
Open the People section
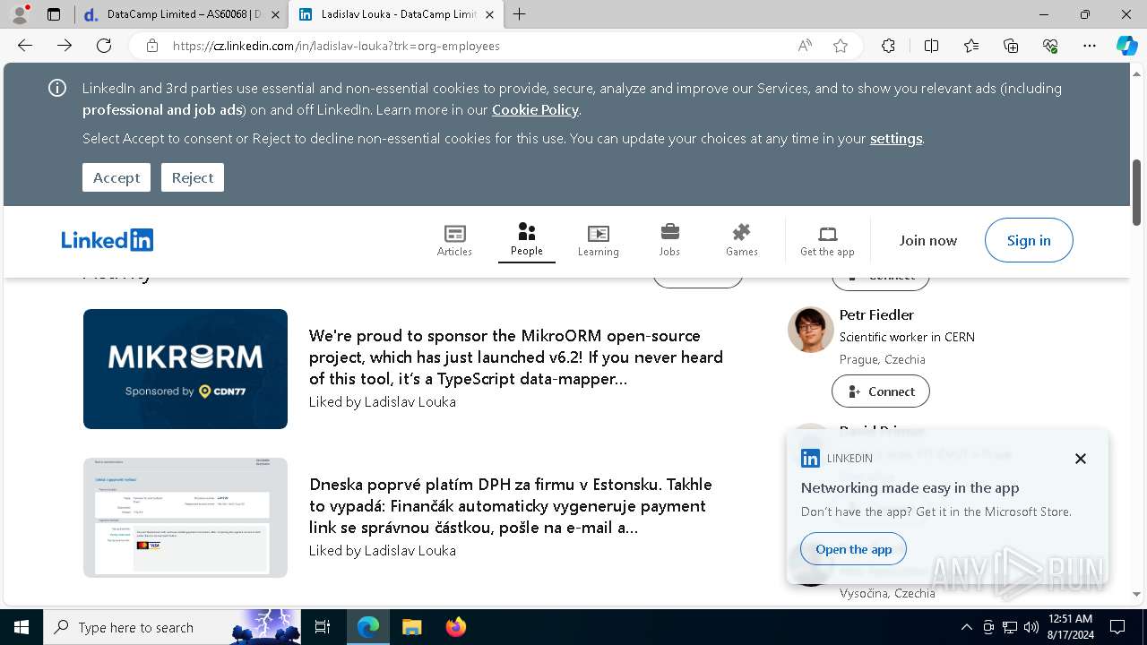coord(527,240)
